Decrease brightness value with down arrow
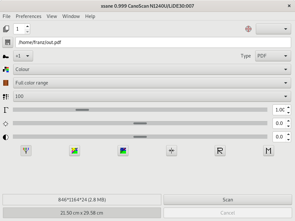 point(288,126)
